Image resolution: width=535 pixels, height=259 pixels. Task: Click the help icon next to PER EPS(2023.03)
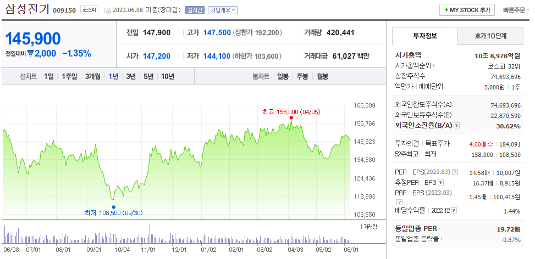coord(455,172)
